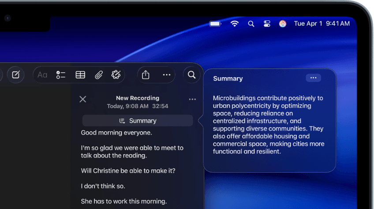Show battery status in menu bar
Viewport: 374px width, 209px height.
pyautogui.click(x=215, y=24)
